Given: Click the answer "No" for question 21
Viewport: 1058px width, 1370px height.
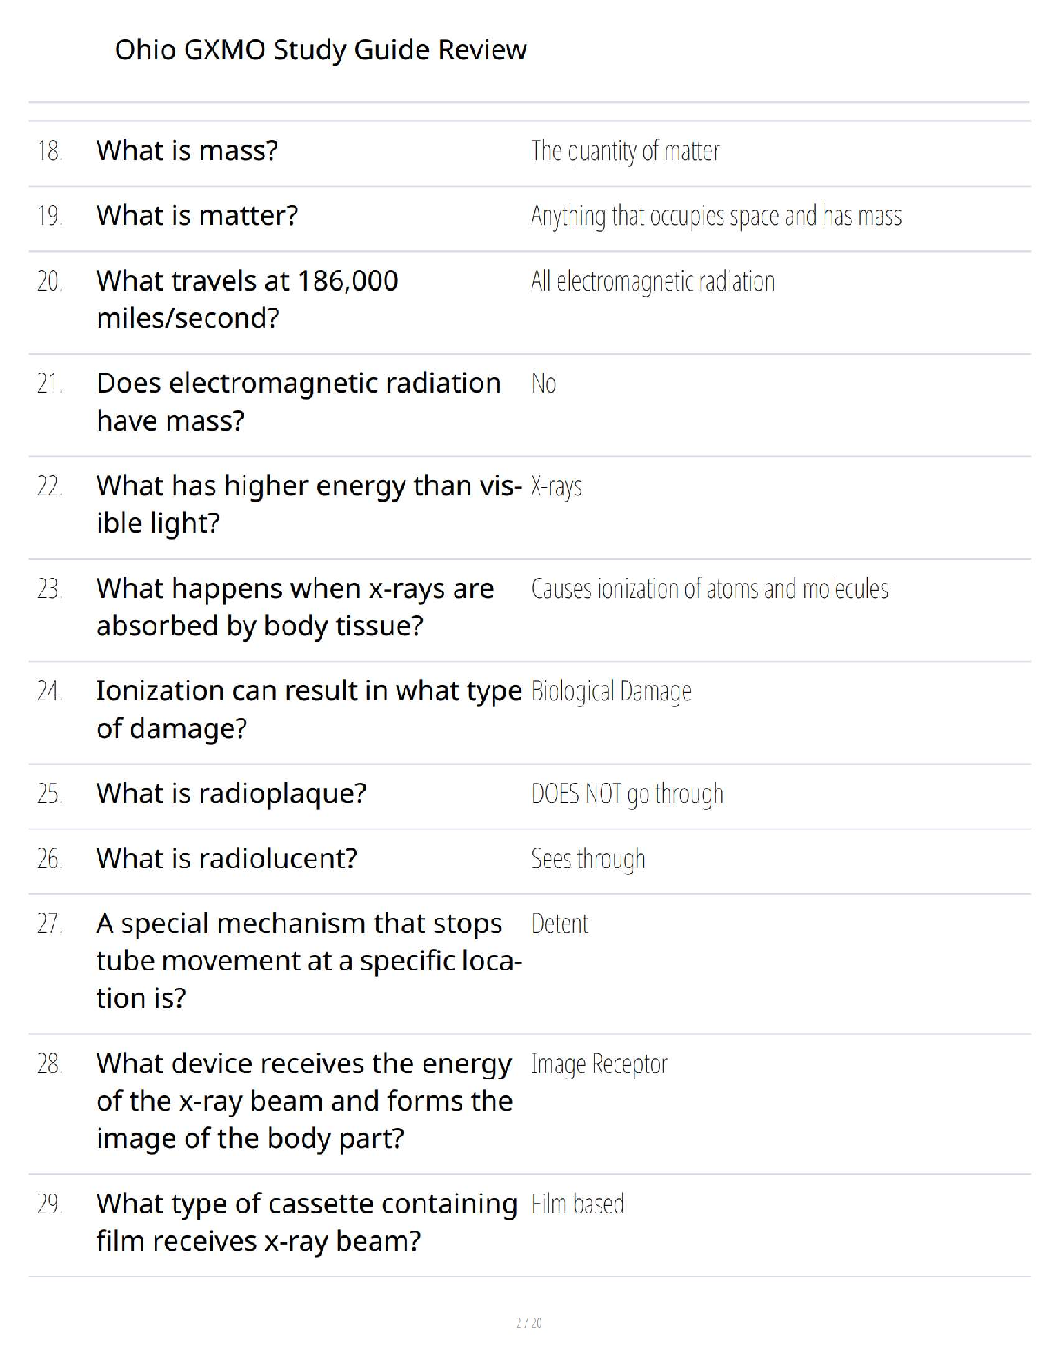Looking at the screenshot, I should pyautogui.click(x=544, y=383).
